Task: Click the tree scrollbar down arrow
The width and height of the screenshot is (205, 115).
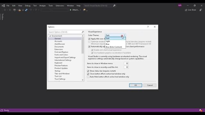Action: [x=83, y=80]
